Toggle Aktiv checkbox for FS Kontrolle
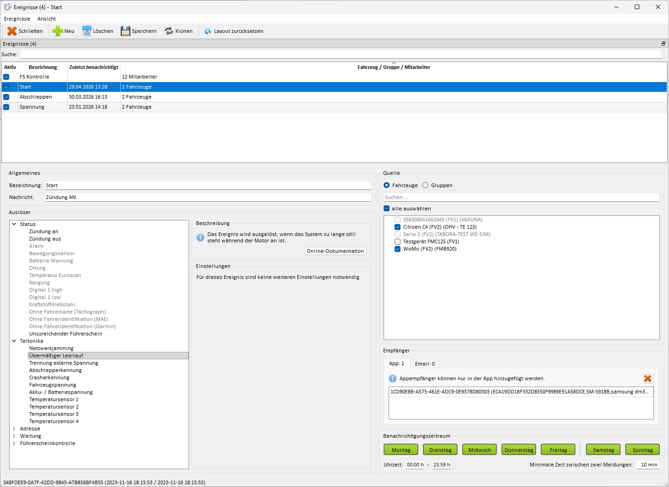 (x=6, y=77)
